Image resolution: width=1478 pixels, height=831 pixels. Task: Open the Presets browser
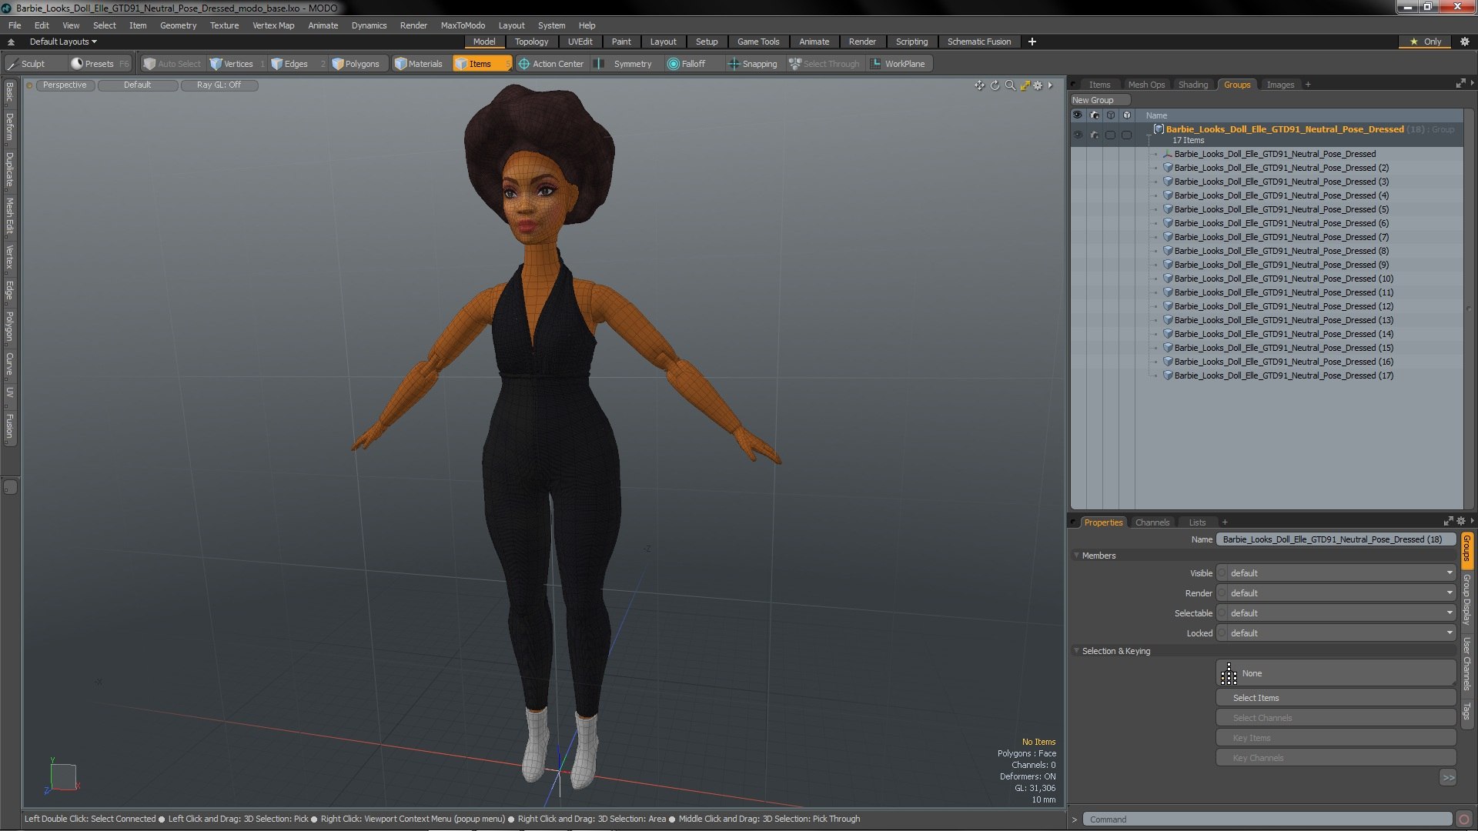99,64
